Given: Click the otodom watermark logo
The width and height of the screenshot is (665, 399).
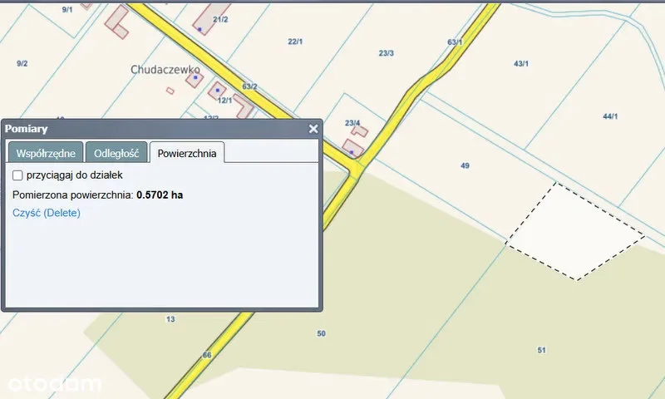Looking at the screenshot, I should click(54, 384).
